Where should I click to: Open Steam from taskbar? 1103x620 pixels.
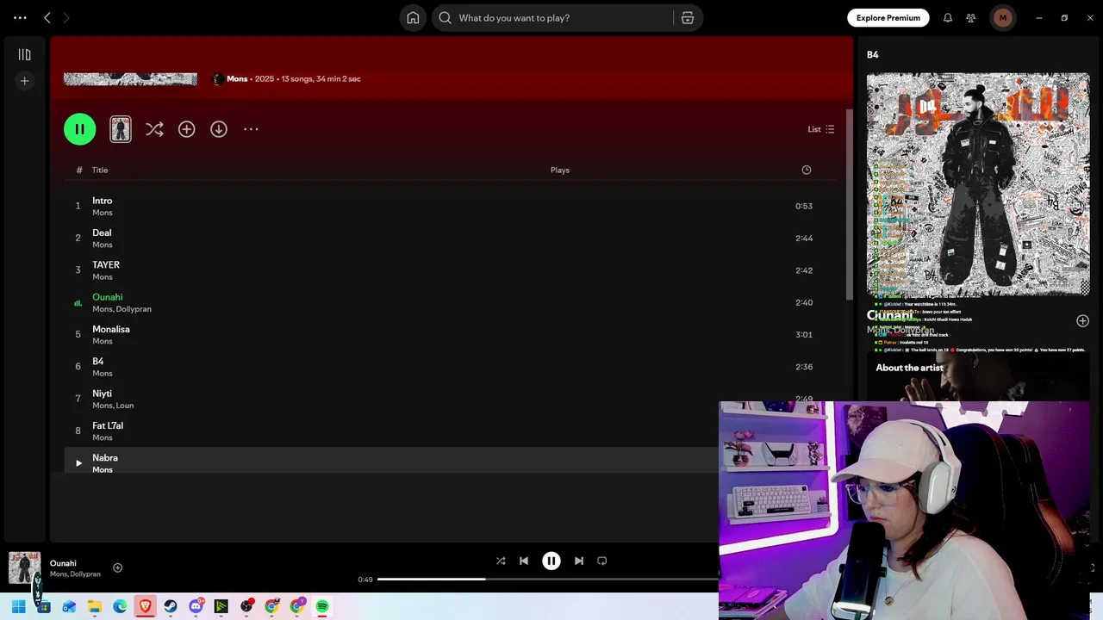171,606
